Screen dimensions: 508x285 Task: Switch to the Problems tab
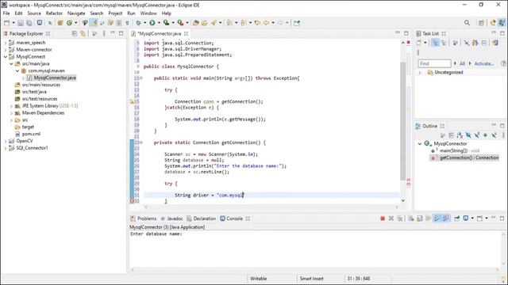143,218
